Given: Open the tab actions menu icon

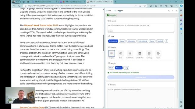Looking at the screenshot, I should (x=28, y=2).
